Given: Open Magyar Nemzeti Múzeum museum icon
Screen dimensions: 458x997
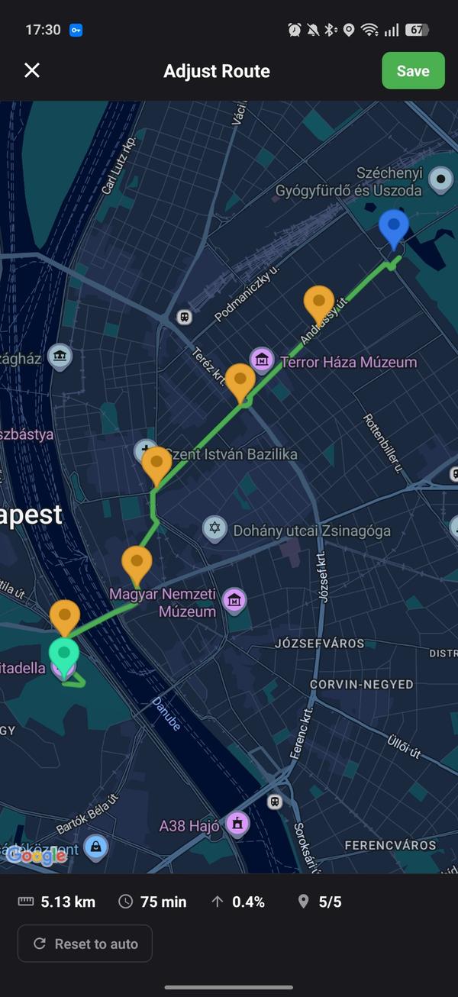Looking at the screenshot, I should (x=234, y=601).
